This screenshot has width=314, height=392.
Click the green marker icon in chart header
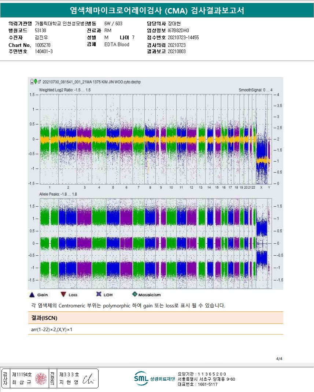pyautogui.click(x=36, y=81)
